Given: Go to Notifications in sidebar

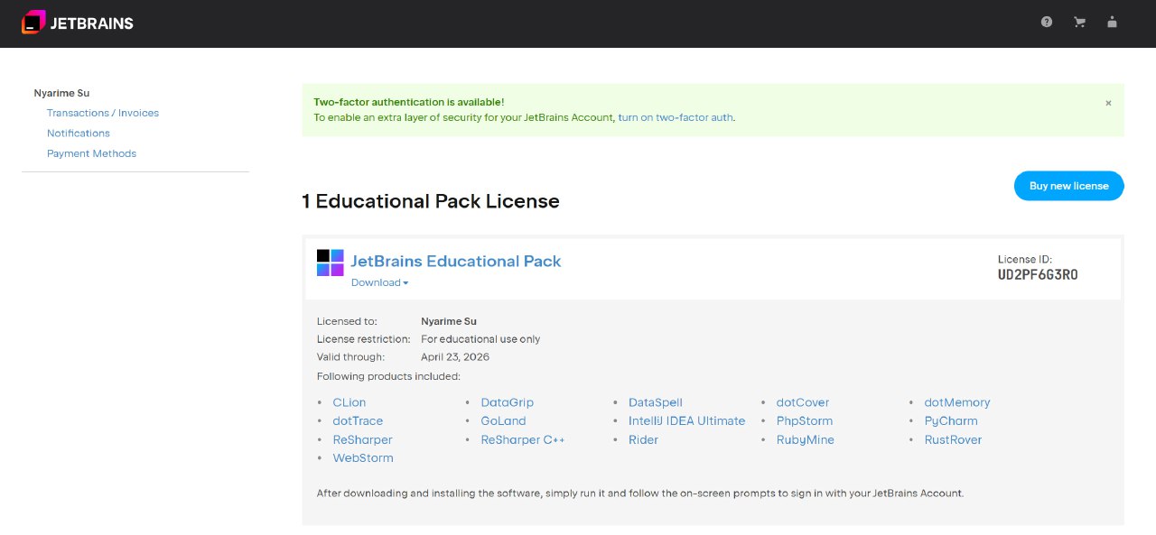Looking at the screenshot, I should point(79,133).
